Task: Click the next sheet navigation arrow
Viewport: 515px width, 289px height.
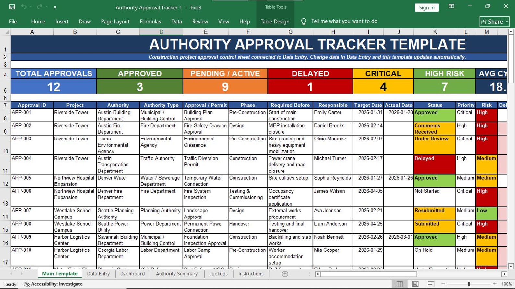Action: click(x=22, y=274)
